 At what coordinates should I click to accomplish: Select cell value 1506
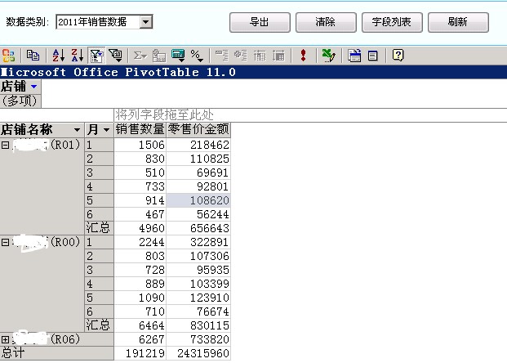(140, 145)
